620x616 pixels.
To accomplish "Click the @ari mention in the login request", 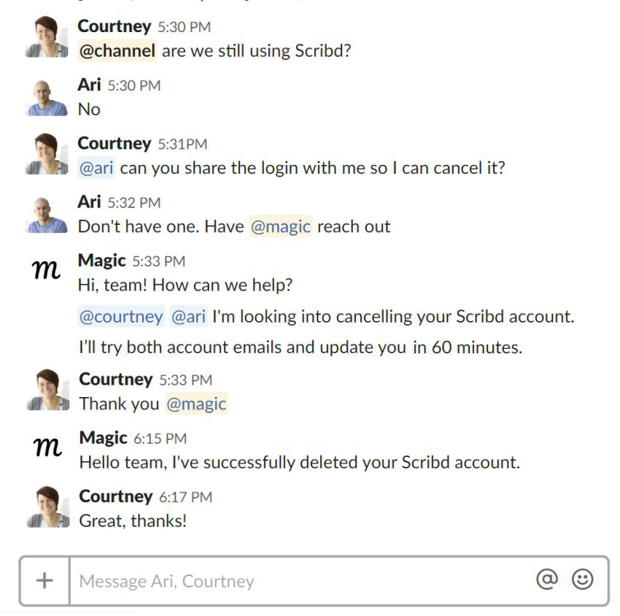I will point(96,168).
